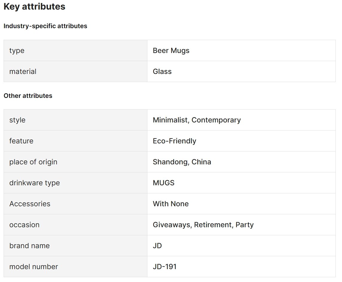The width and height of the screenshot is (342, 282).
Task: Select the Glass value cell
Action: click(241, 72)
